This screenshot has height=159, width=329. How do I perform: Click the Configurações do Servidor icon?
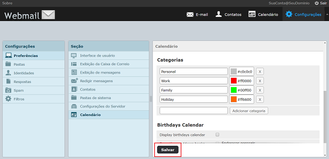click(x=74, y=106)
